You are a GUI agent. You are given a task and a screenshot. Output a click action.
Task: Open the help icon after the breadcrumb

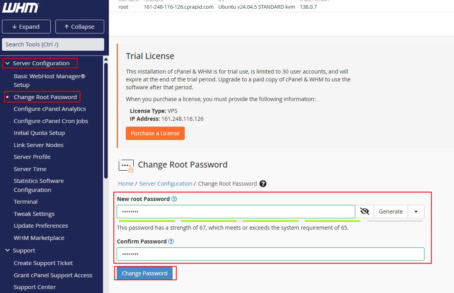click(263, 184)
